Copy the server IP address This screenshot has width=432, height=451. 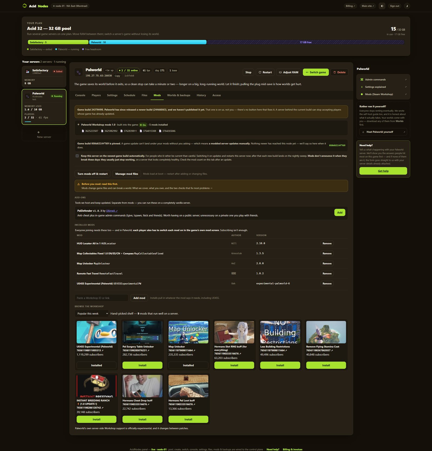click(117, 76)
